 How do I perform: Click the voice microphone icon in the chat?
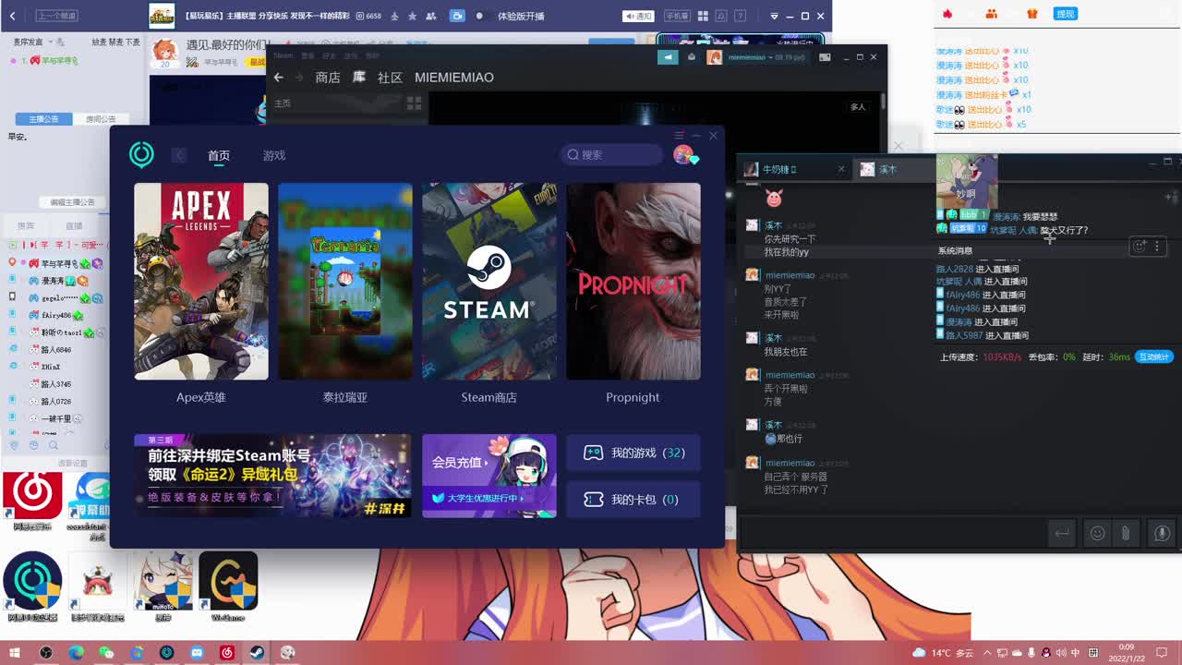pyautogui.click(x=1162, y=533)
